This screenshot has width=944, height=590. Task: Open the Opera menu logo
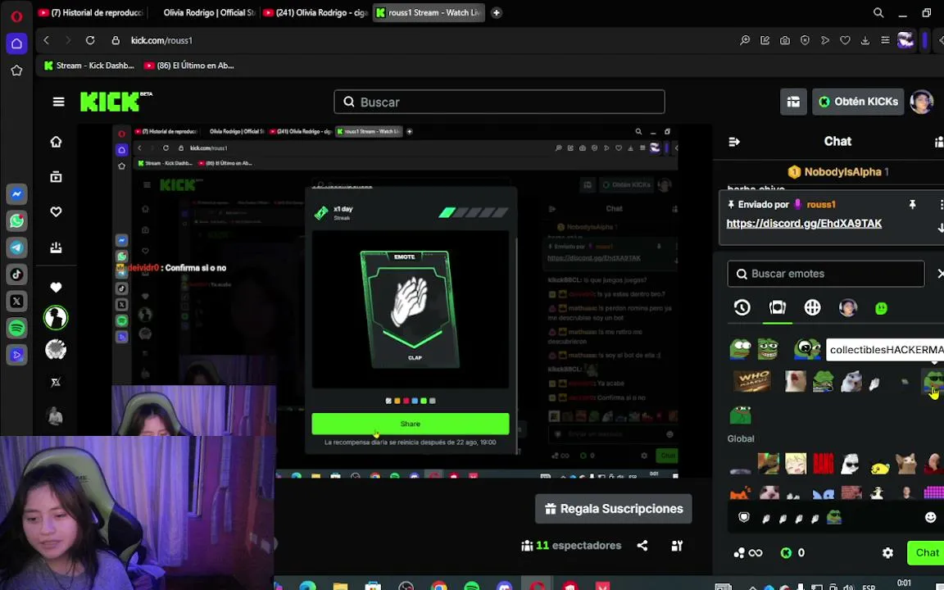coord(16,16)
